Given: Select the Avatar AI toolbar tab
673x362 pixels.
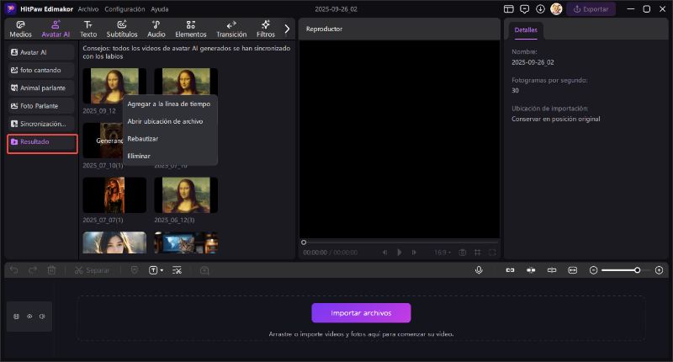Looking at the screenshot, I should tap(56, 29).
